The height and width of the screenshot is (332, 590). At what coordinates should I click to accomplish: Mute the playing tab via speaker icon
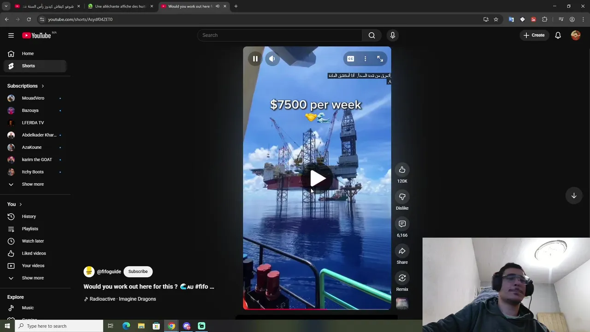217,6
